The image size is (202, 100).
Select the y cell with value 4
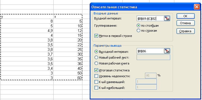[x=27, y=35]
